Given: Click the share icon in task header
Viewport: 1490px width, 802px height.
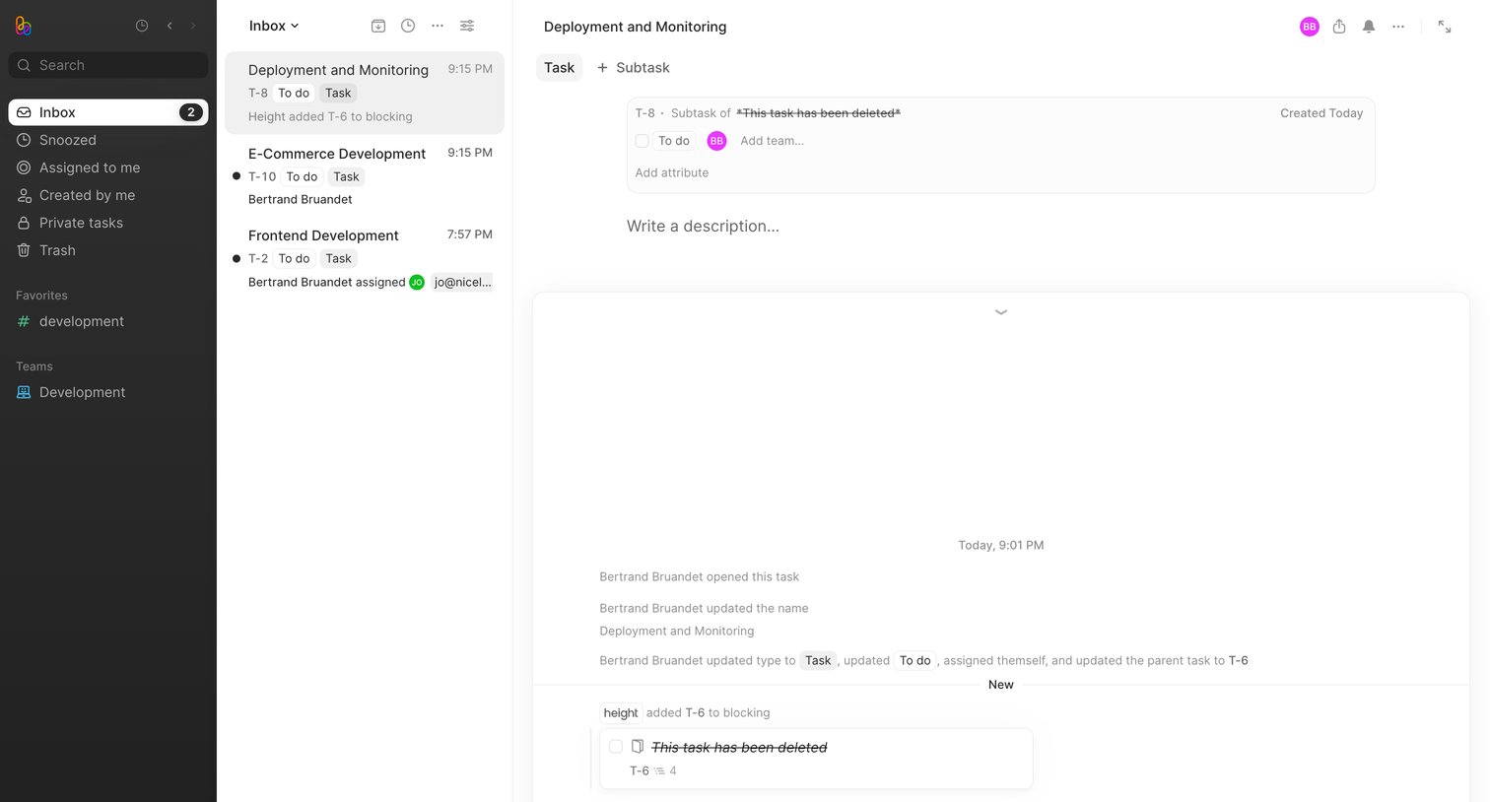Looking at the screenshot, I should coord(1339,27).
